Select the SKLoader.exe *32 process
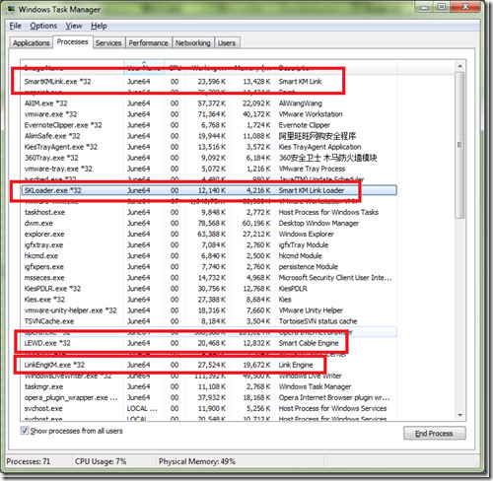This screenshot has width=493, height=481. point(209,190)
